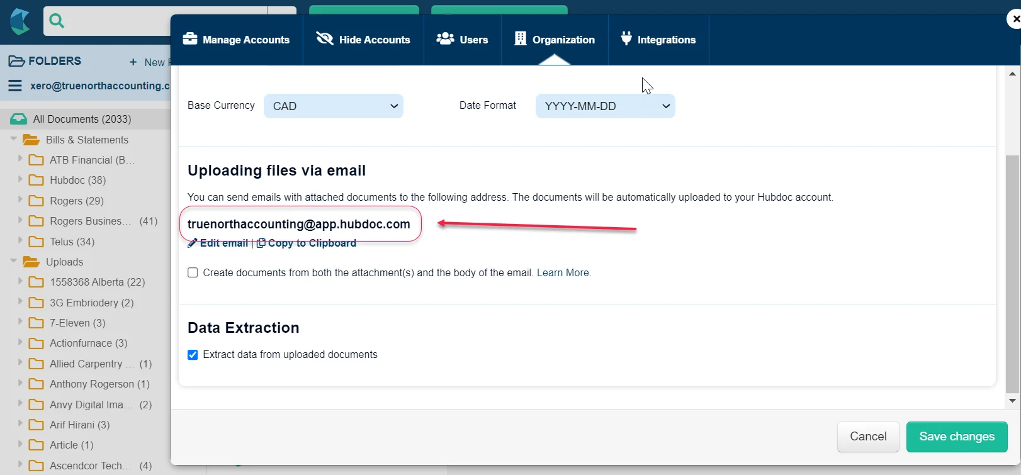Select All Documents (2033) in sidebar
The width and height of the screenshot is (1021, 475).
[85, 119]
